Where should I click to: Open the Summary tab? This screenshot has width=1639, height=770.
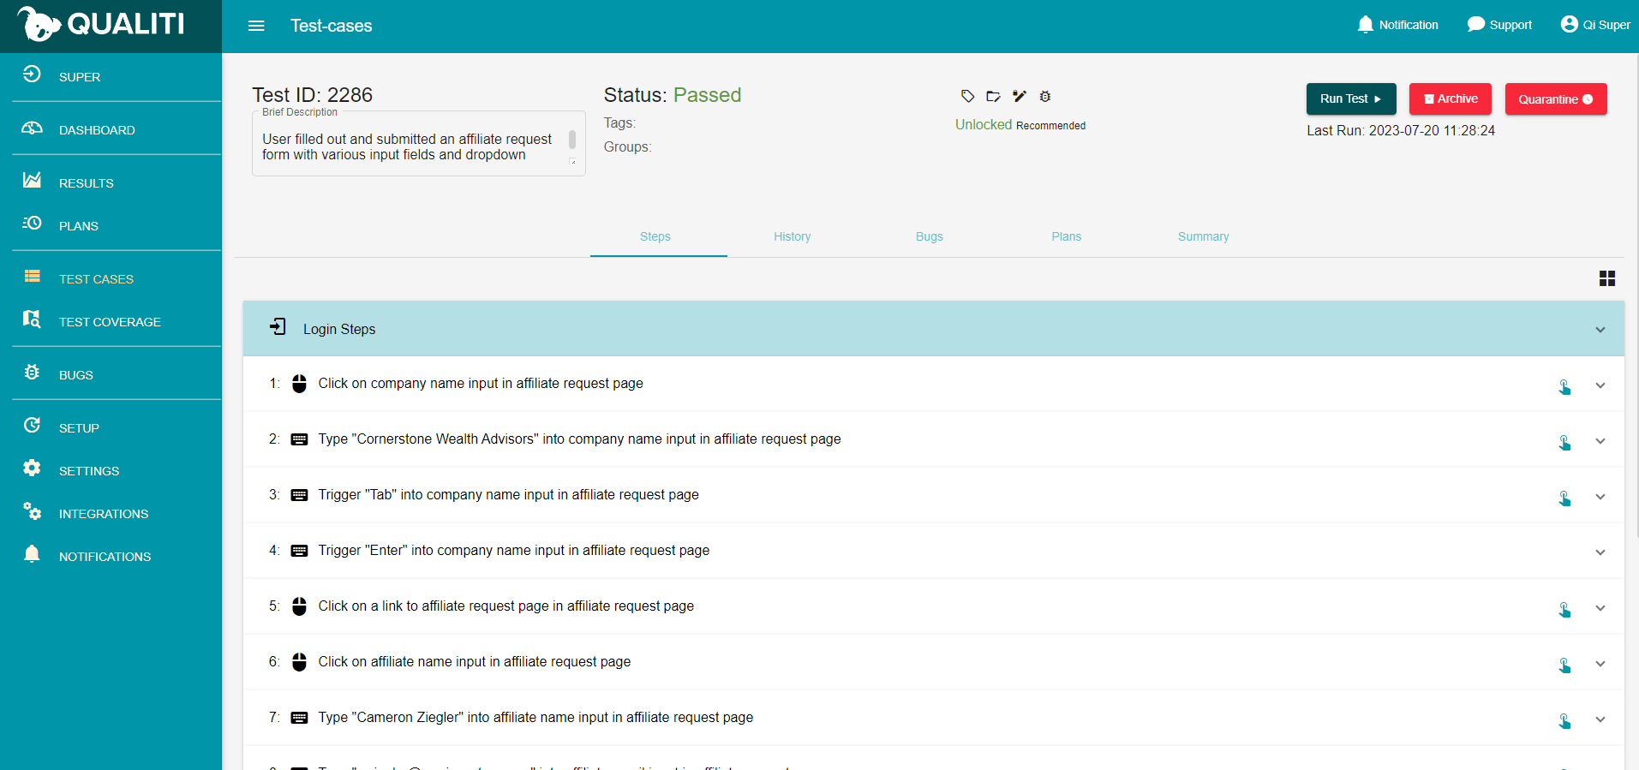click(1203, 236)
